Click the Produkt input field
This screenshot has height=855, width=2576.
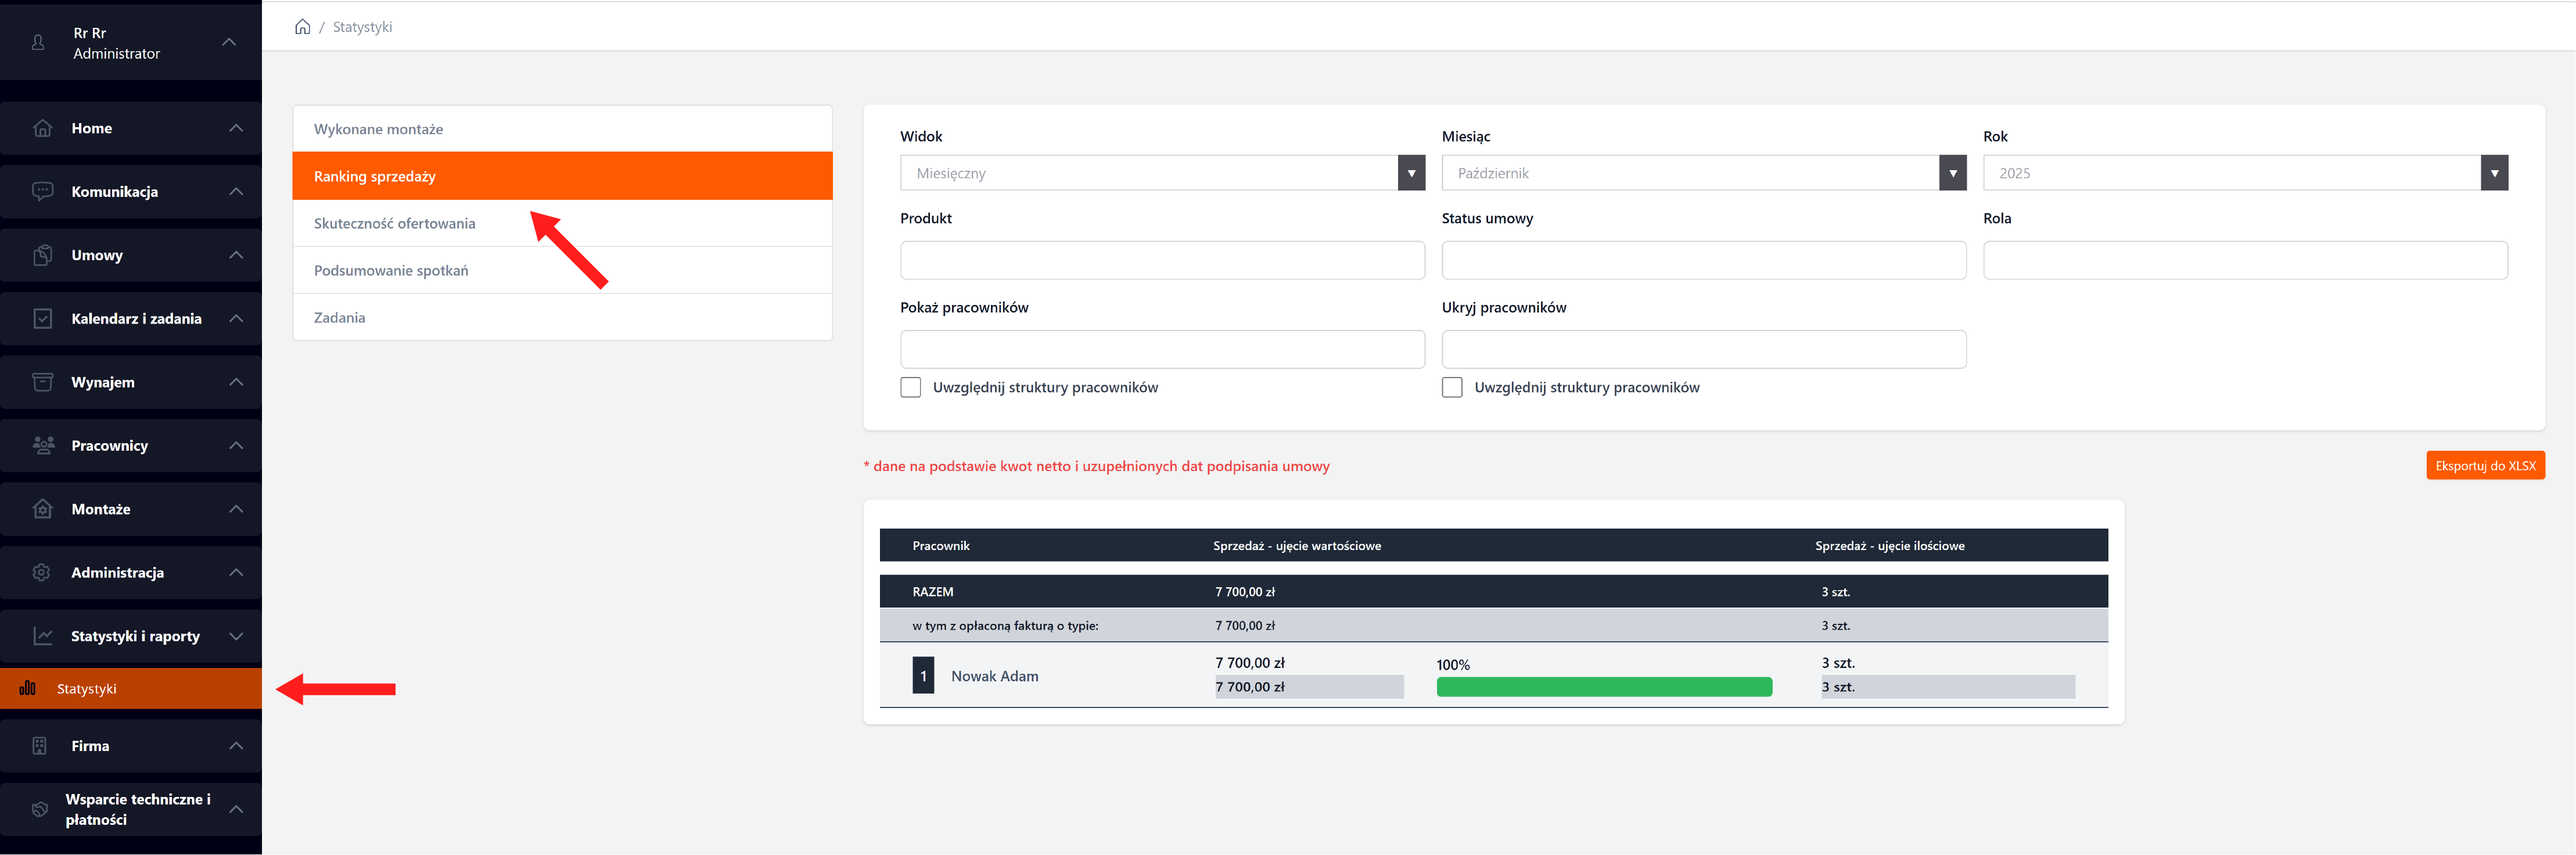click(x=1161, y=260)
